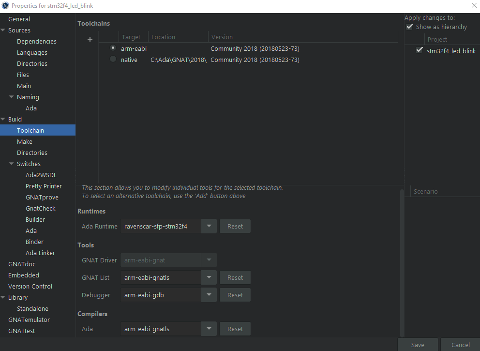Image resolution: width=480 pixels, height=351 pixels.
Task: Open the Debugger dropdown arrow
Action: pos(209,295)
